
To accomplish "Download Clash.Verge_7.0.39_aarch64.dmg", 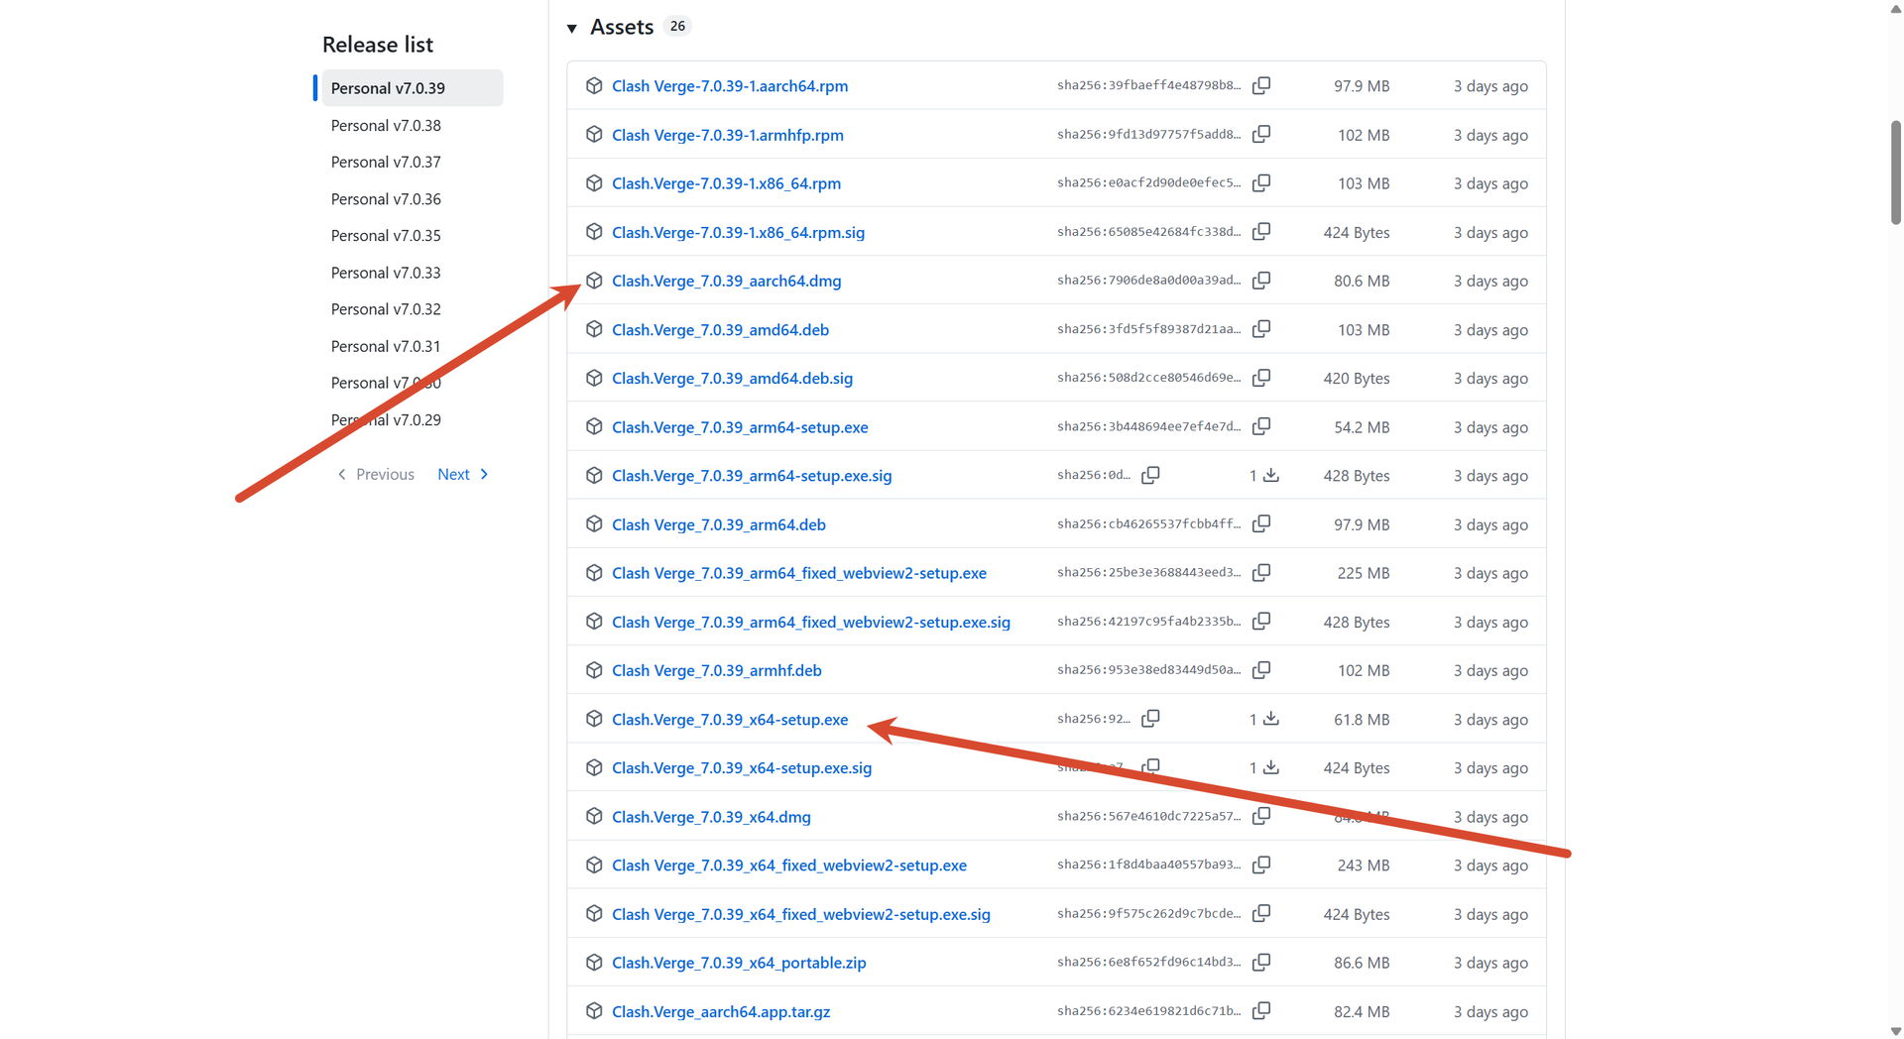I will tap(726, 281).
